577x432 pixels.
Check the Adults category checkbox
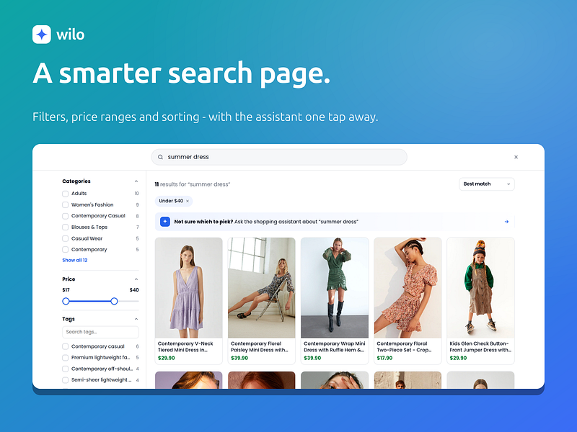pos(65,194)
